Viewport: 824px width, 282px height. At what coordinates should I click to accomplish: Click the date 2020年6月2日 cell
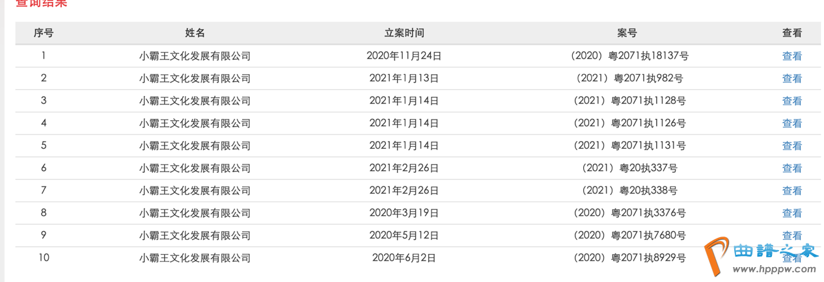click(404, 258)
